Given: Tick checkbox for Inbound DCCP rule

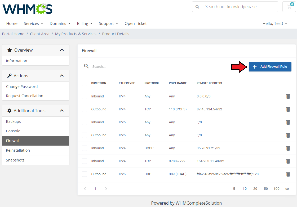Looking at the screenshot, I should click(85, 148).
